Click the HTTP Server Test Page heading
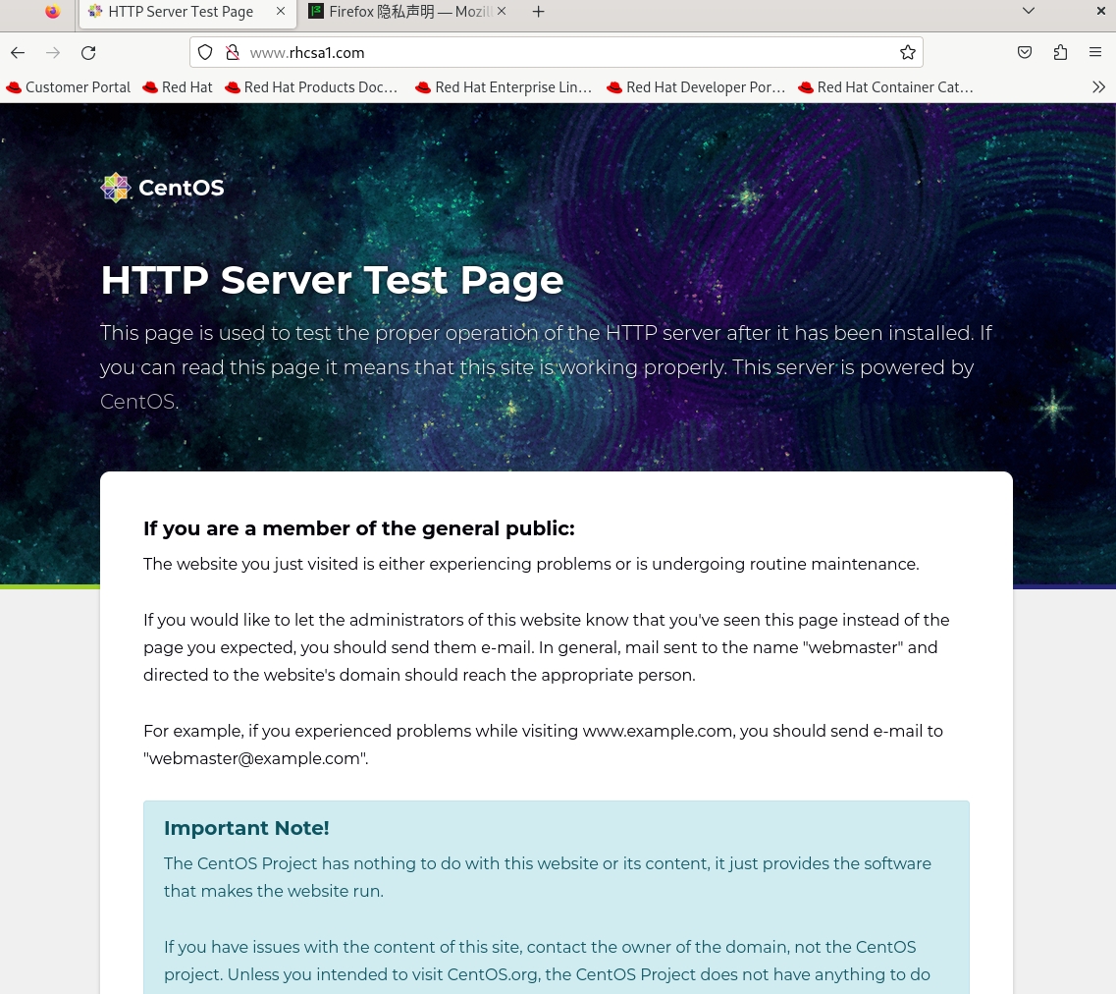 333,280
